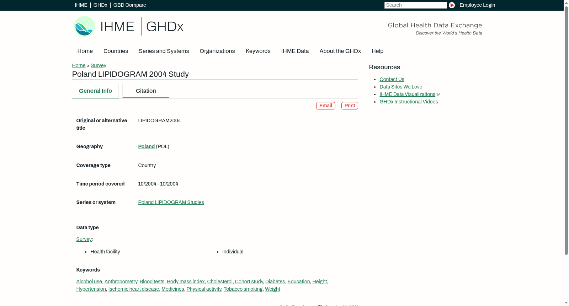The image size is (569, 306).
Task: Open the Blood tests keyword
Action: pyautogui.click(x=152, y=281)
